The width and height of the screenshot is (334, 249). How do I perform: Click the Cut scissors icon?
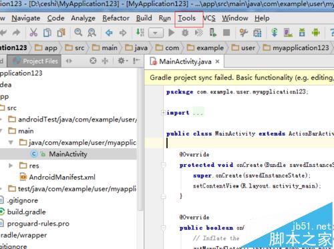(33, 33)
